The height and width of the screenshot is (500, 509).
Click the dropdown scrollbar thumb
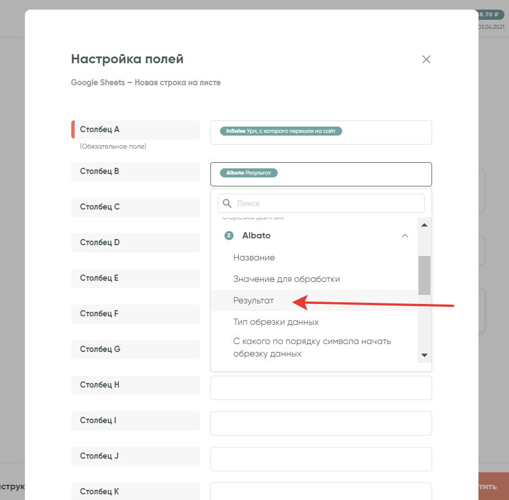coord(424,275)
